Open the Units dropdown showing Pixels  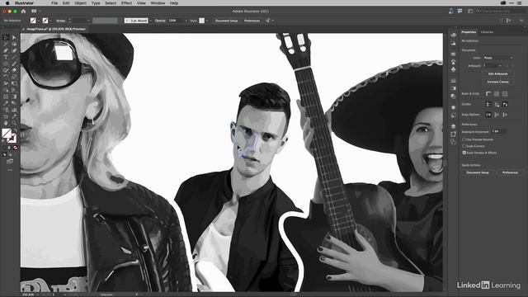498,58
